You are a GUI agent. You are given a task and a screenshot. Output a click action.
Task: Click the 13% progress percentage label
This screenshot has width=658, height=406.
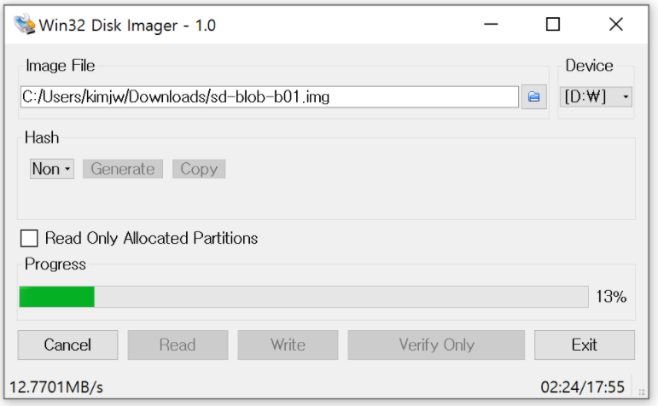pos(611,297)
